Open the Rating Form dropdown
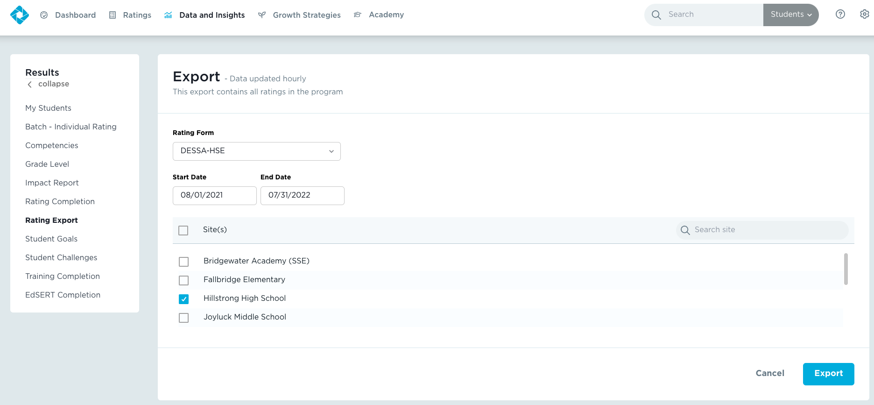The height and width of the screenshot is (405, 874). click(257, 151)
